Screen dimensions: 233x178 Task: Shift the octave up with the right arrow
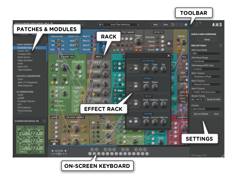pos(65,151)
